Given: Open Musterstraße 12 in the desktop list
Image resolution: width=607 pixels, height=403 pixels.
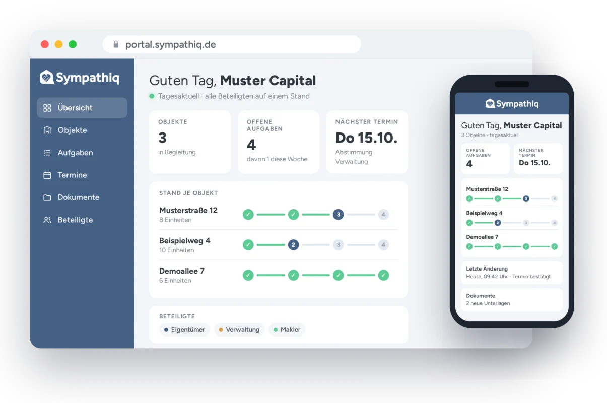Looking at the screenshot, I should 279,215.
